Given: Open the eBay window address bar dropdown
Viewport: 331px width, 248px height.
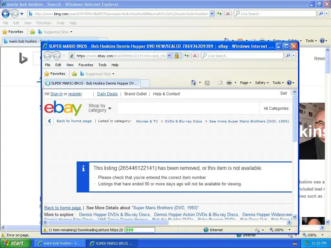Looking at the screenshot, I should [169, 56].
